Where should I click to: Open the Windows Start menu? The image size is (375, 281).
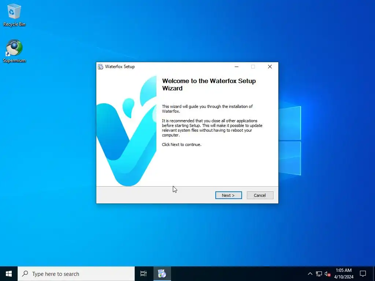pyautogui.click(x=9, y=274)
